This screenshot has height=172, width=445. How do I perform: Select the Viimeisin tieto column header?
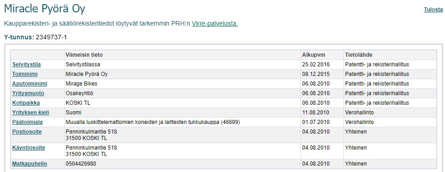pyautogui.click(x=84, y=55)
